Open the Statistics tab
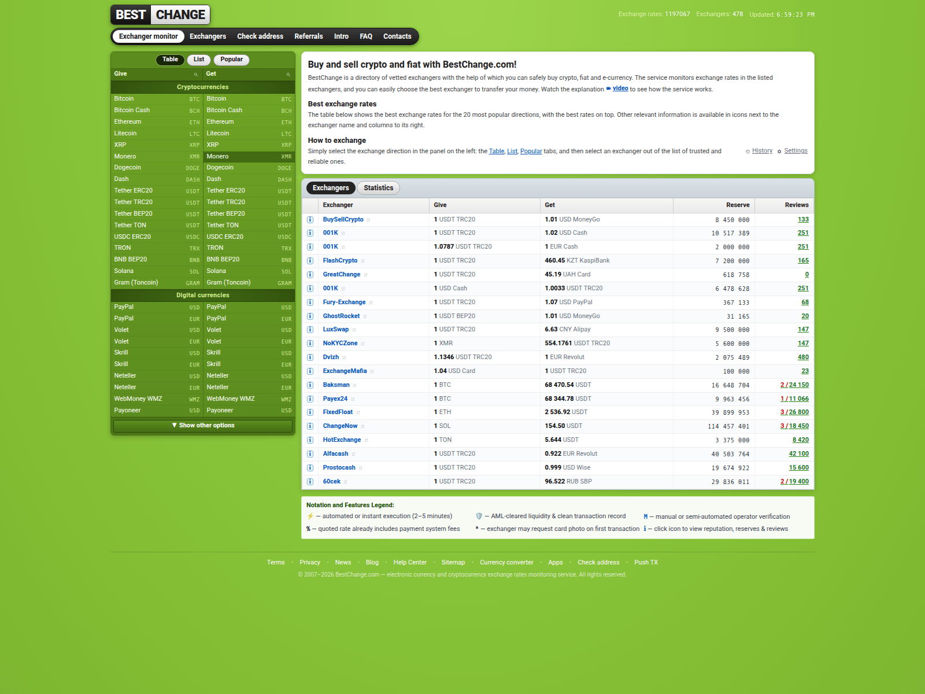The image size is (925, 694). [378, 188]
